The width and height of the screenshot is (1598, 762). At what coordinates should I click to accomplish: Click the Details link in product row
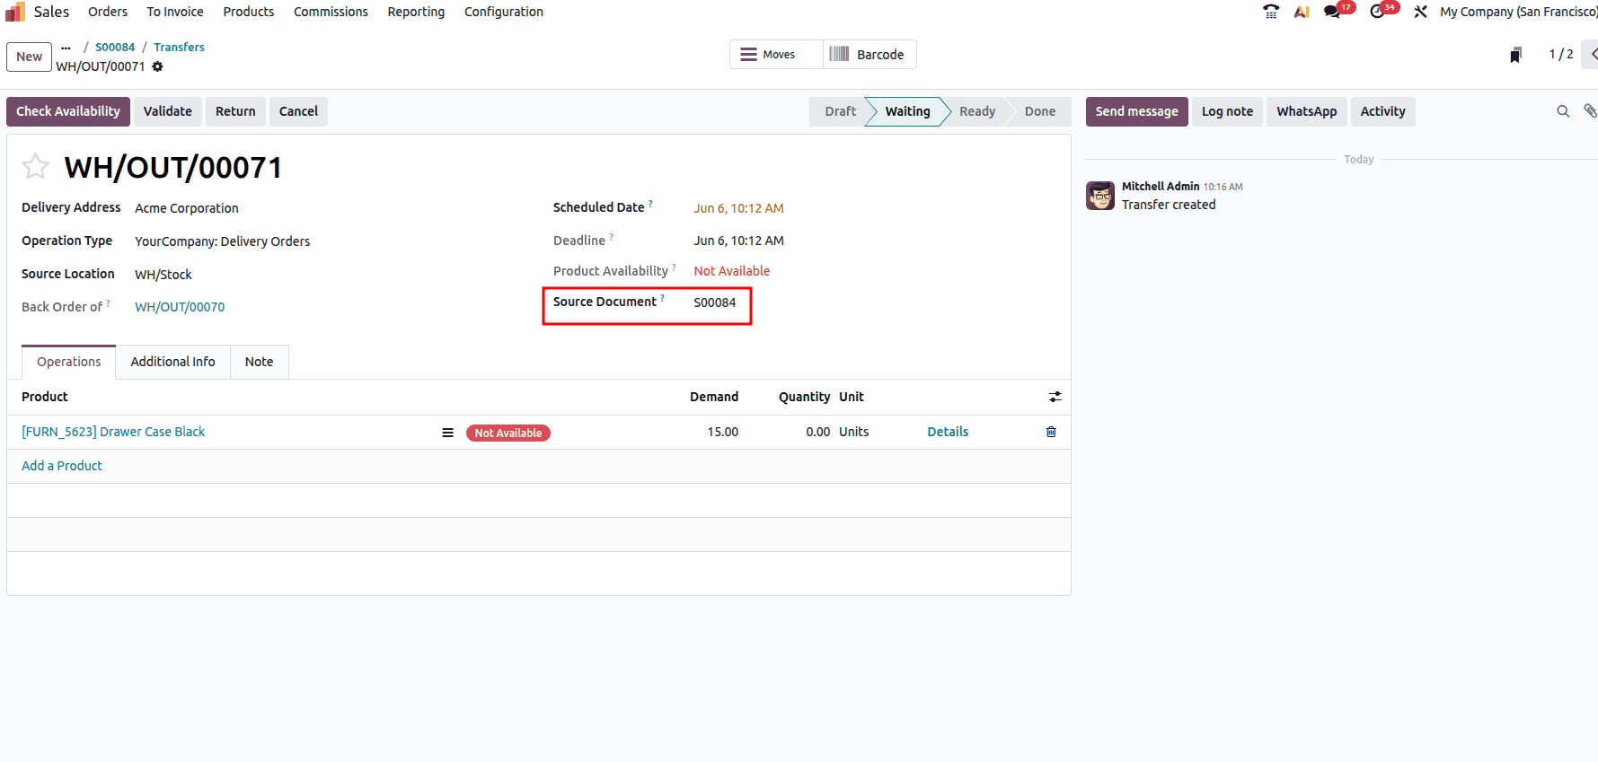pos(948,432)
